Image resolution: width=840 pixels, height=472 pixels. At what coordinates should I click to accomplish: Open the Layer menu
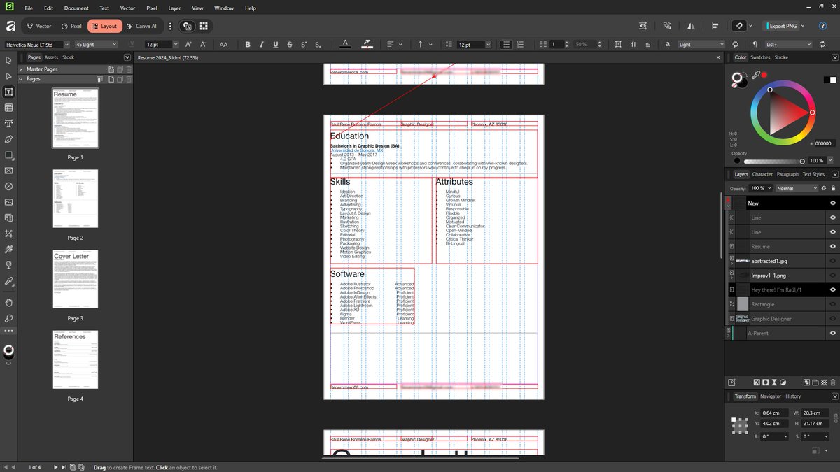tap(174, 8)
